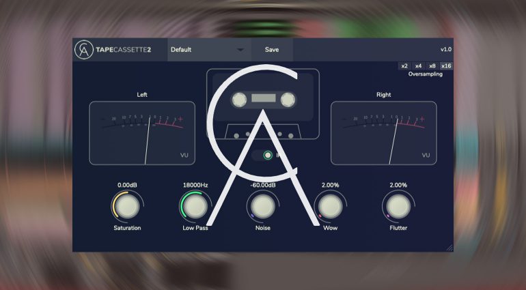
Task: Enable x2 oversampling
Action: [x=404, y=66]
